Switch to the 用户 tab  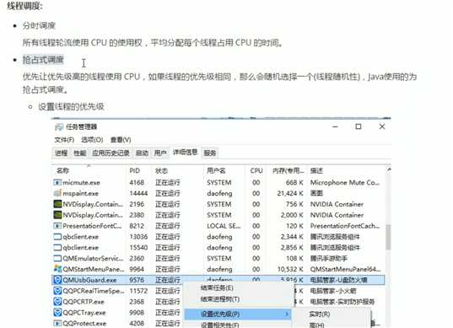point(160,153)
